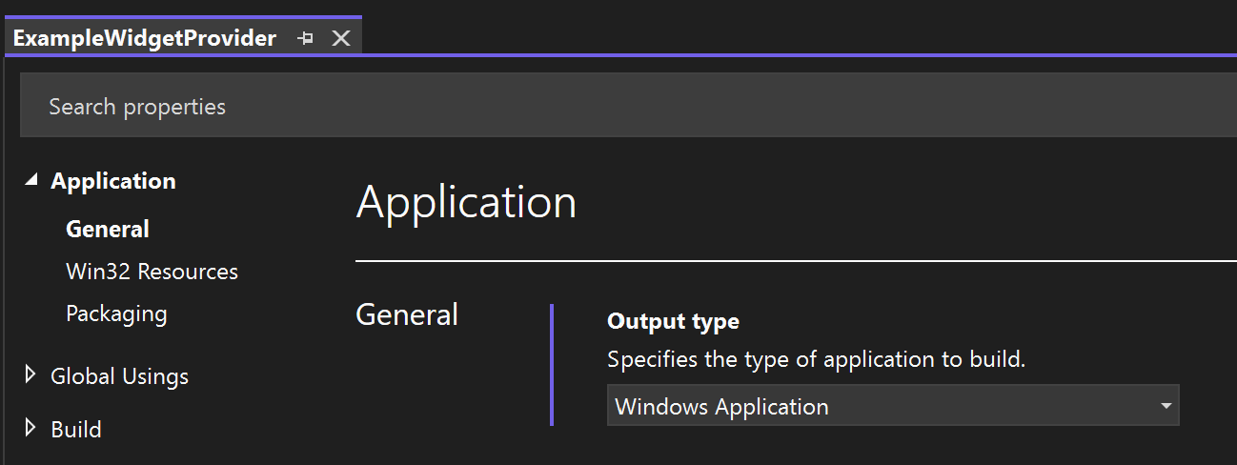Click the General section heading in content
The image size is (1237, 465).
(x=407, y=314)
